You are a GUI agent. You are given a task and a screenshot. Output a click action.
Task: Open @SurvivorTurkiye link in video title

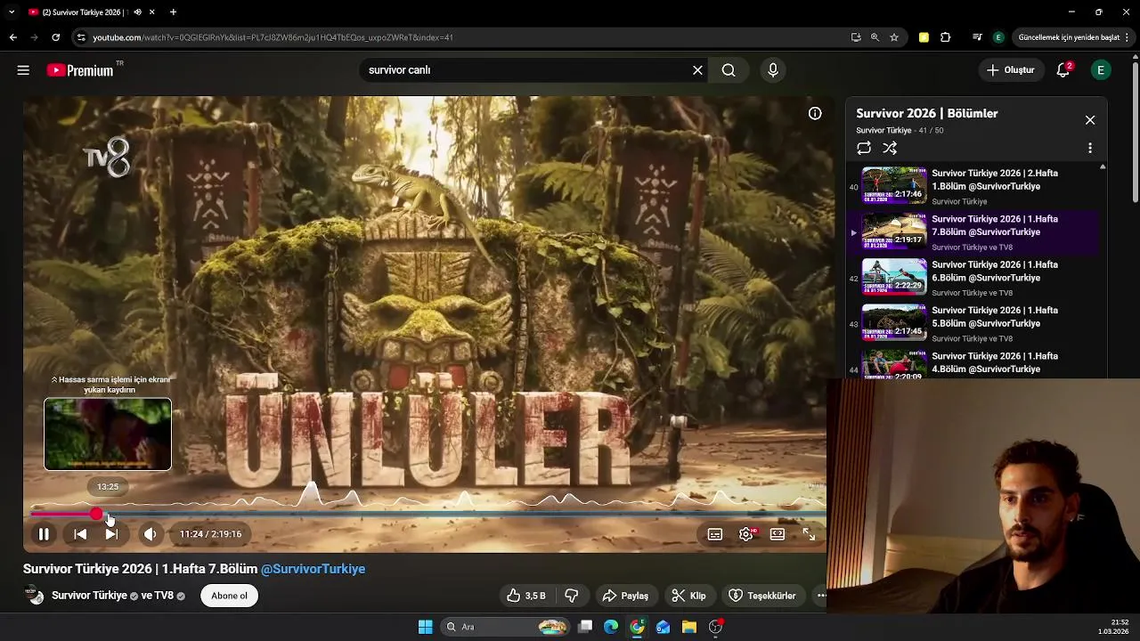313,569
